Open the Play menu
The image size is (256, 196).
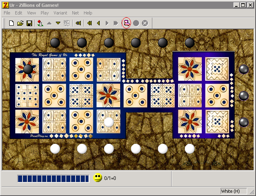click(x=45, y=13)
